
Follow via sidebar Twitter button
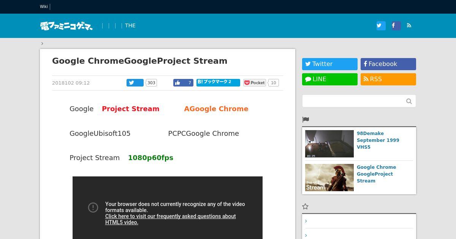330,64
